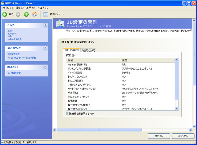Click the NVIDIA Control Panel title bar icon

pyautogui.click(x=3, y=3)
